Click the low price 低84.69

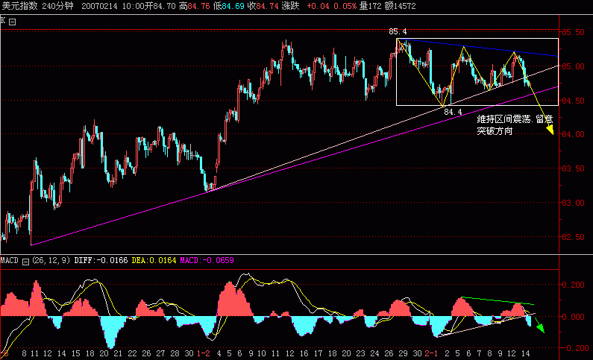point(228,6)
